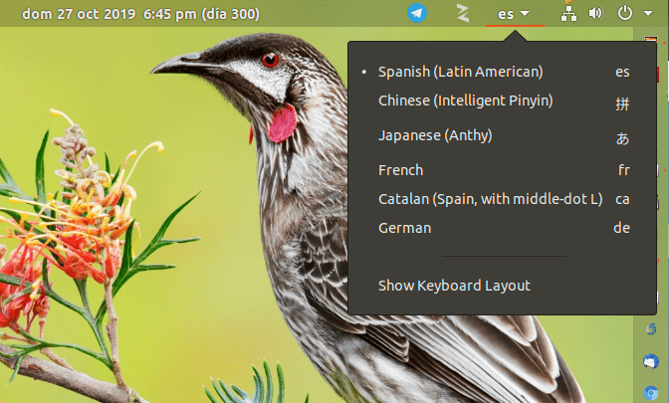Image resolution: width=669 pixels, height=403 pixels.
Task: Switch to Chinese (Intelligent Pinyin) input
Action: point(502,101)
